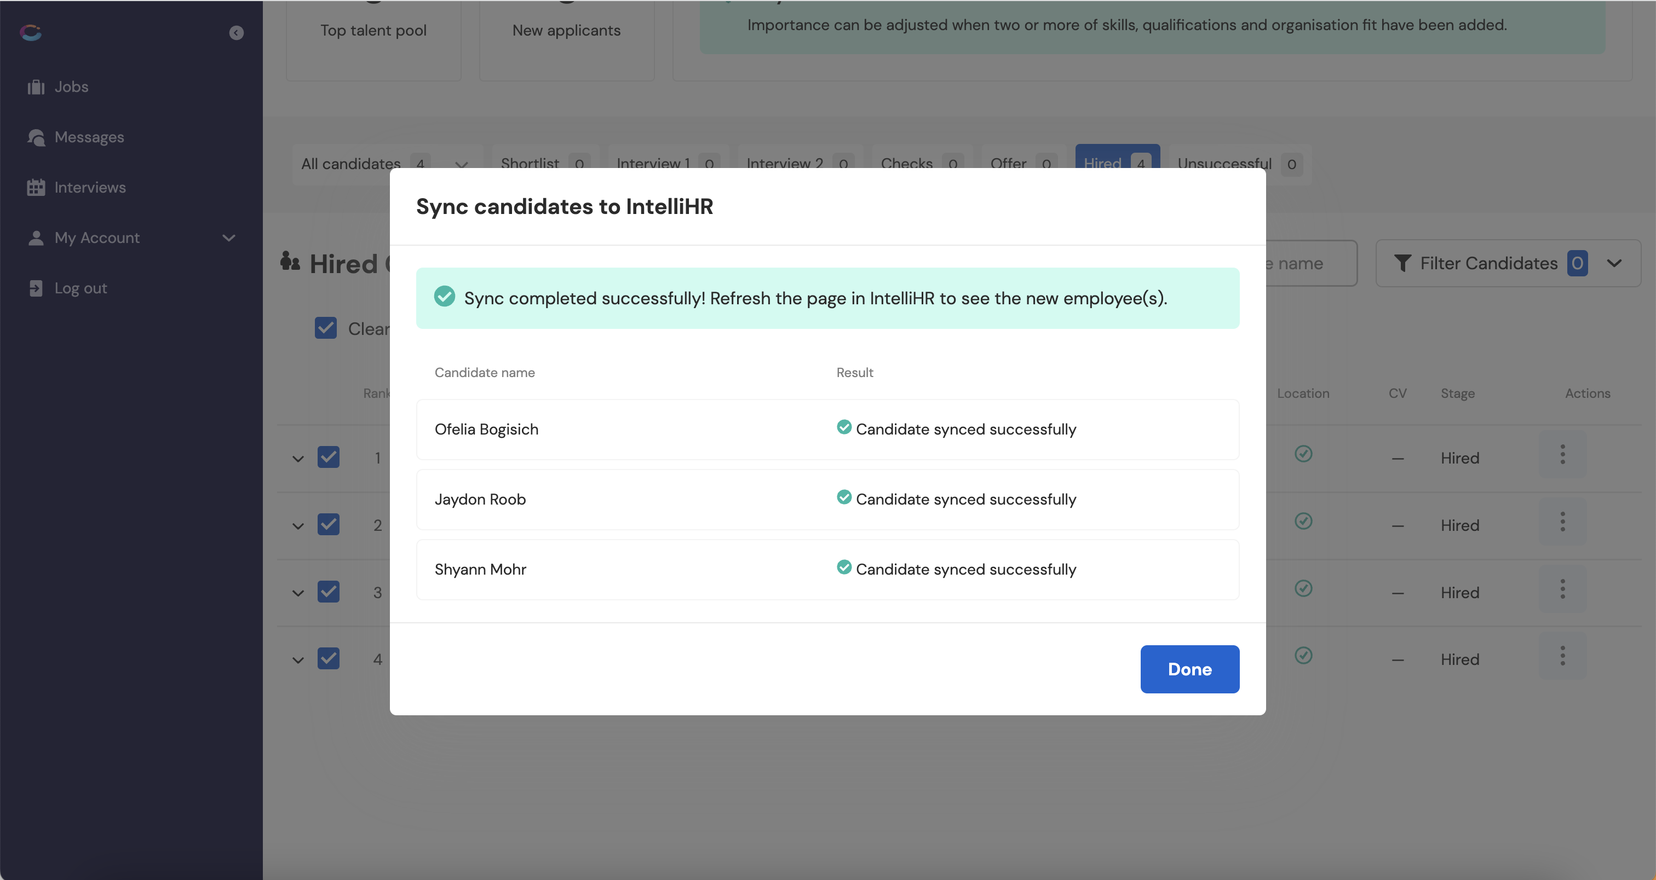The height and width of the screenshot is (880, 1656).
Task: Click Log out in sidebar
Action: coord(67,288)
